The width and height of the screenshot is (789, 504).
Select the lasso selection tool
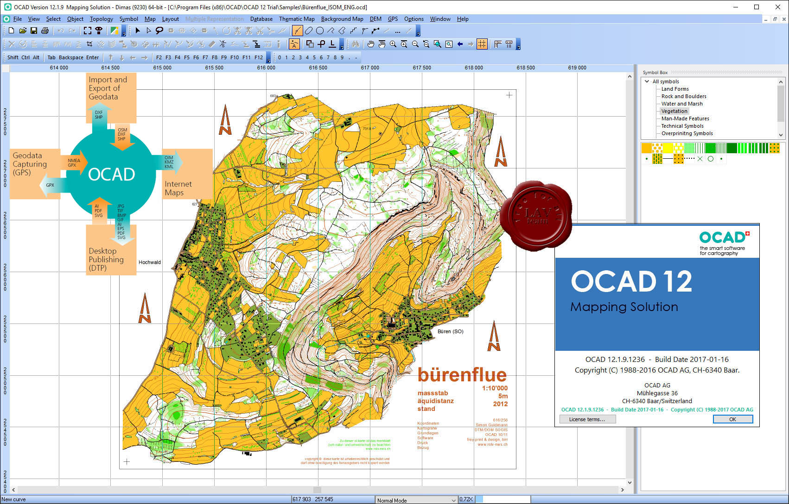(160, 31)
